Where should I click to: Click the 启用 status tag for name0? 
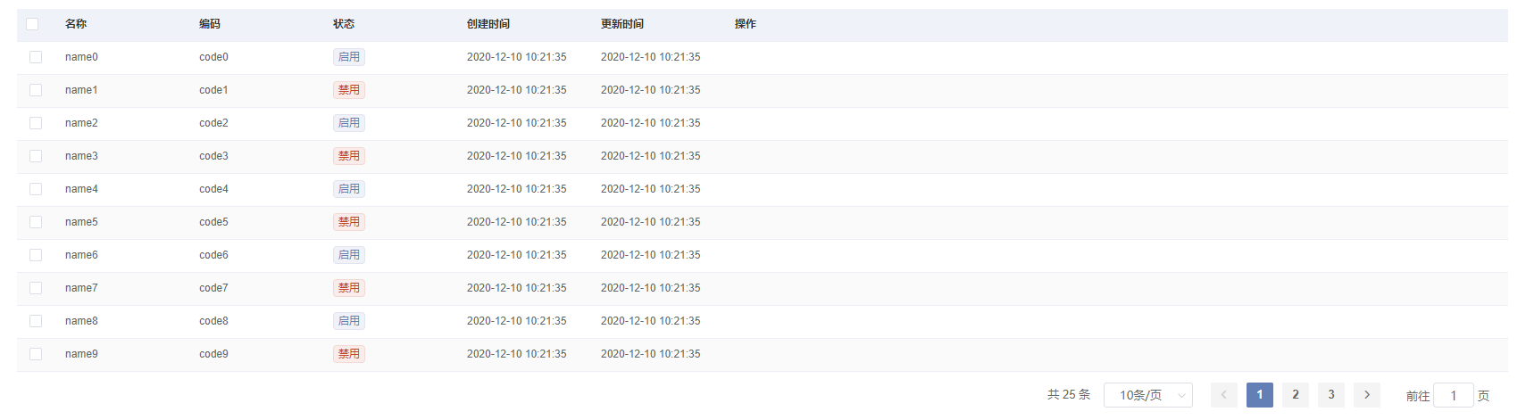click(x=348, y=57)
